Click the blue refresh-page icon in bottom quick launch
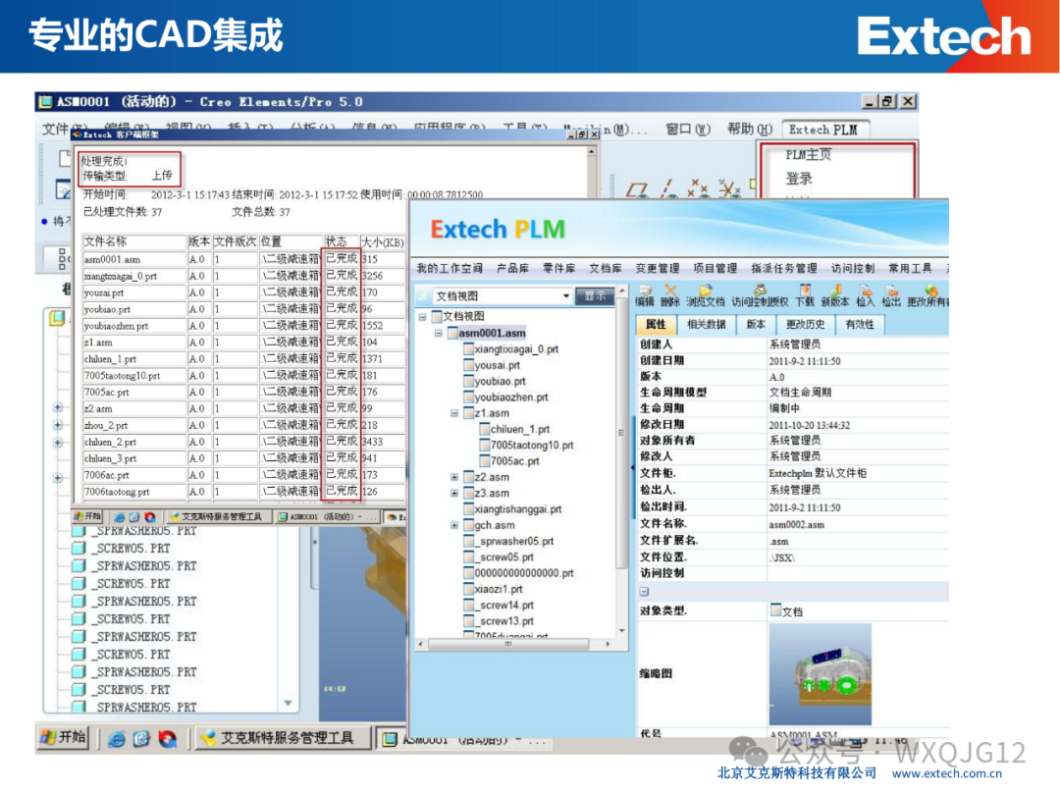Image resolution: width=1060 pixels, height=795 pixels. coord(141,738)
